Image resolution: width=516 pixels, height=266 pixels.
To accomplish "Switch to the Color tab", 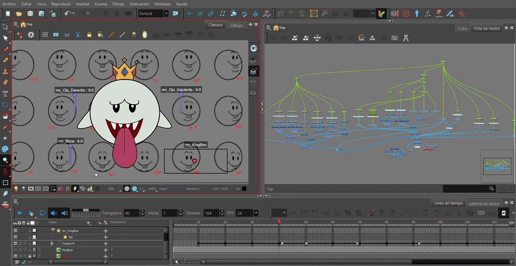I will click(463, 28).
